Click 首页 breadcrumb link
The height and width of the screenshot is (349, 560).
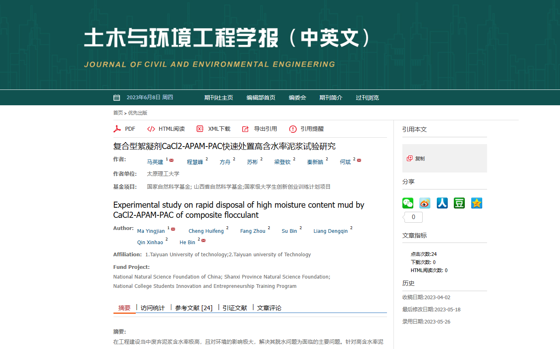118,113
